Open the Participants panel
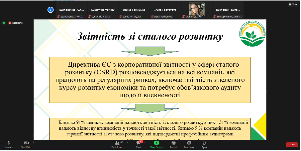This screenshot has width=301, height=151. 117,144
